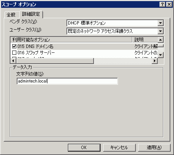Click the horizontal scroll right arrow

(x=155, y=61)
